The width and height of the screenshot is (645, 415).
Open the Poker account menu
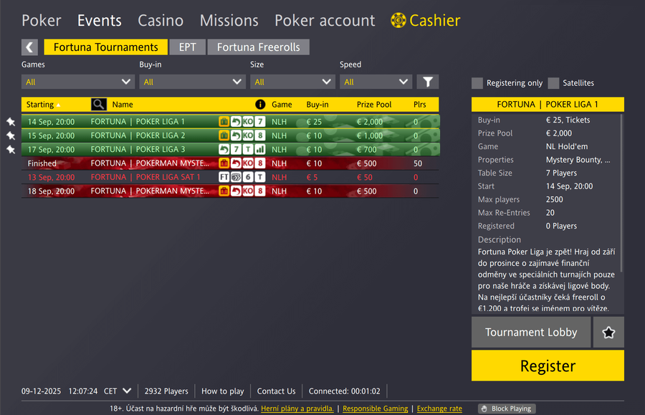coord(325,21)
